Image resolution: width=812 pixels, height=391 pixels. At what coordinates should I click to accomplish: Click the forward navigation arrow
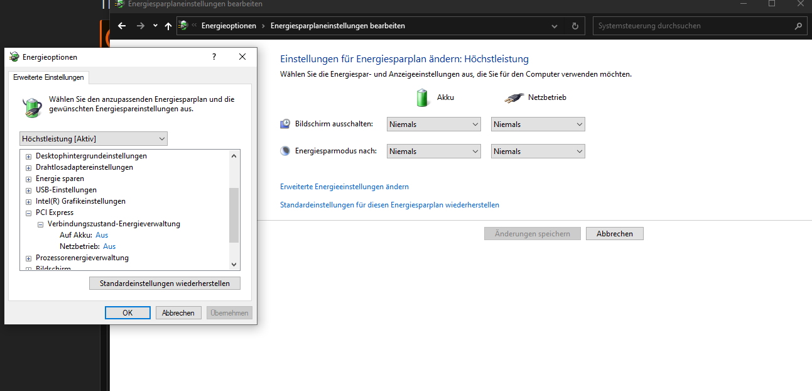tap(140, 26)
